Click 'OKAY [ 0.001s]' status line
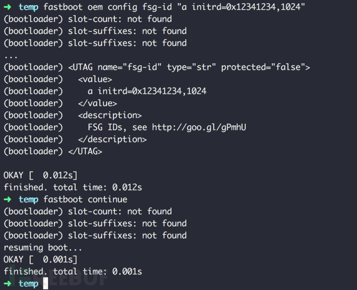357x290 pixels. click(x=40, y=259)
